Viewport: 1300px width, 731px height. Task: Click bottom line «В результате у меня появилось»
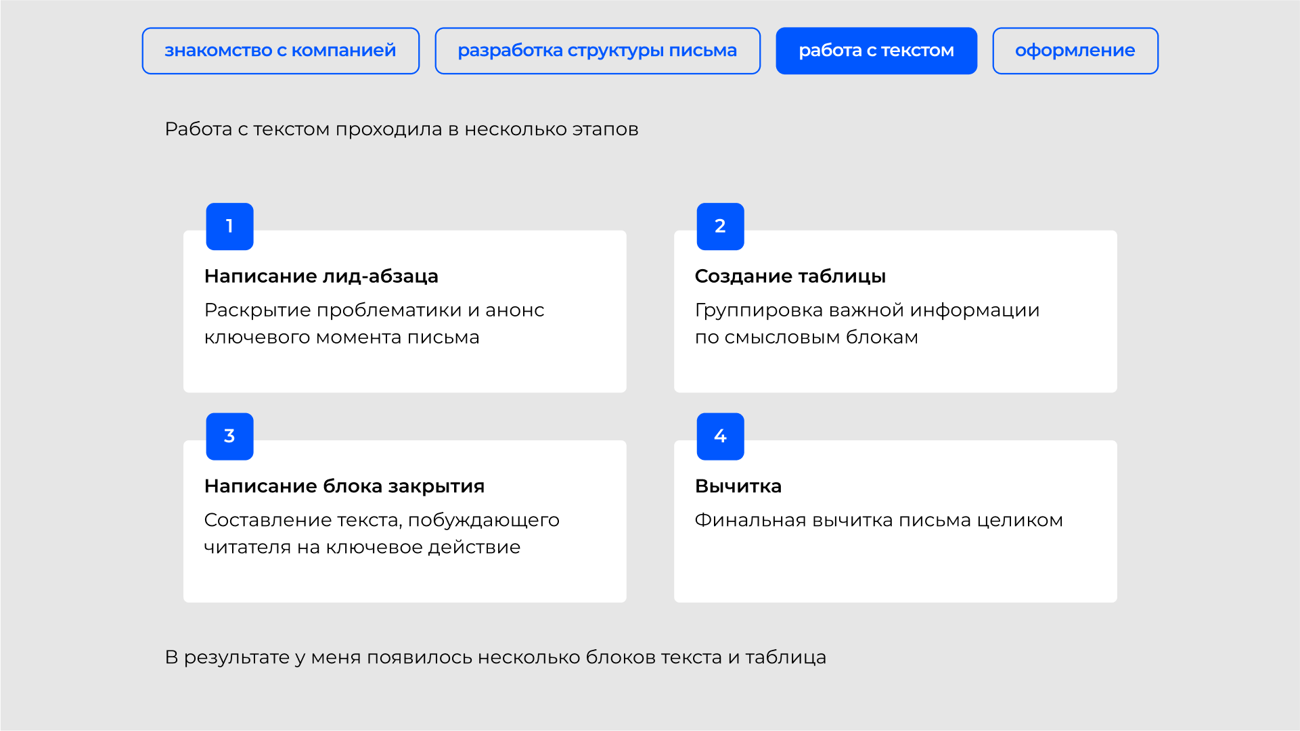pos(495,657)
